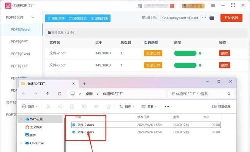Viewport: 250px width, 152px height.
Task: Close the 优速PDF工厂 Explorer tab
Action: point(73,84)
